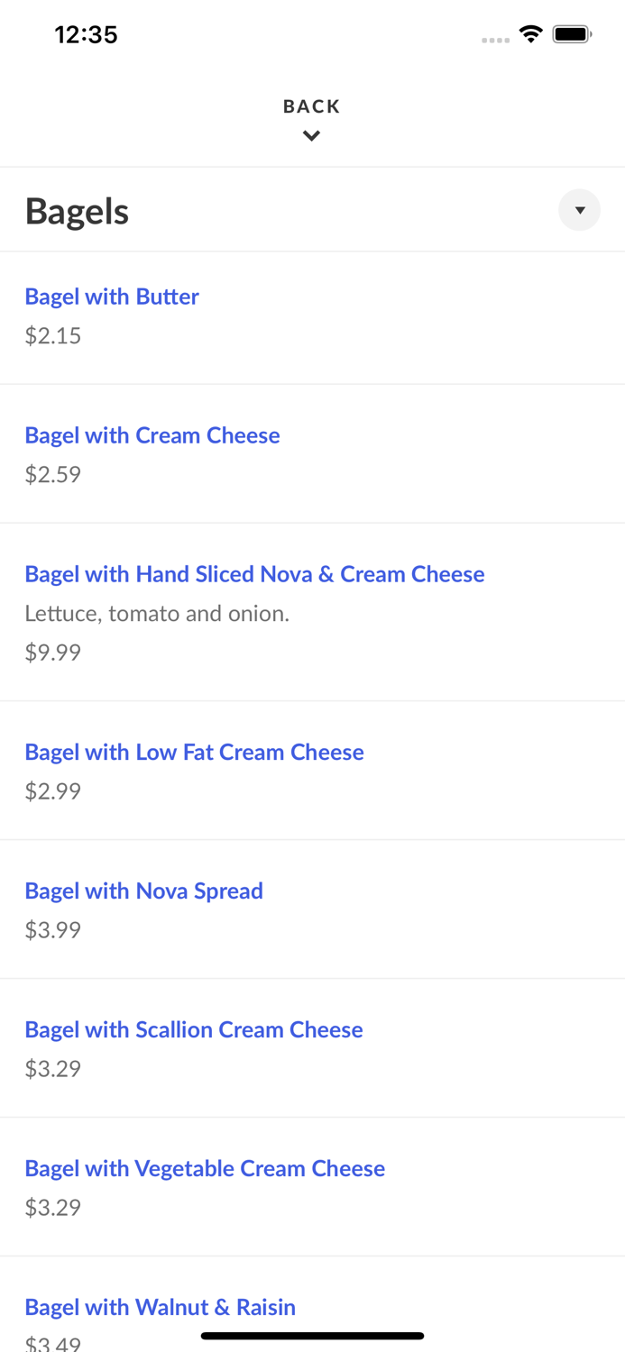The width and height of the screenshot is (625, 1352).
Task: Select Bagel with Vegetable Cream Cheese
Action: tap(205, 1168)
